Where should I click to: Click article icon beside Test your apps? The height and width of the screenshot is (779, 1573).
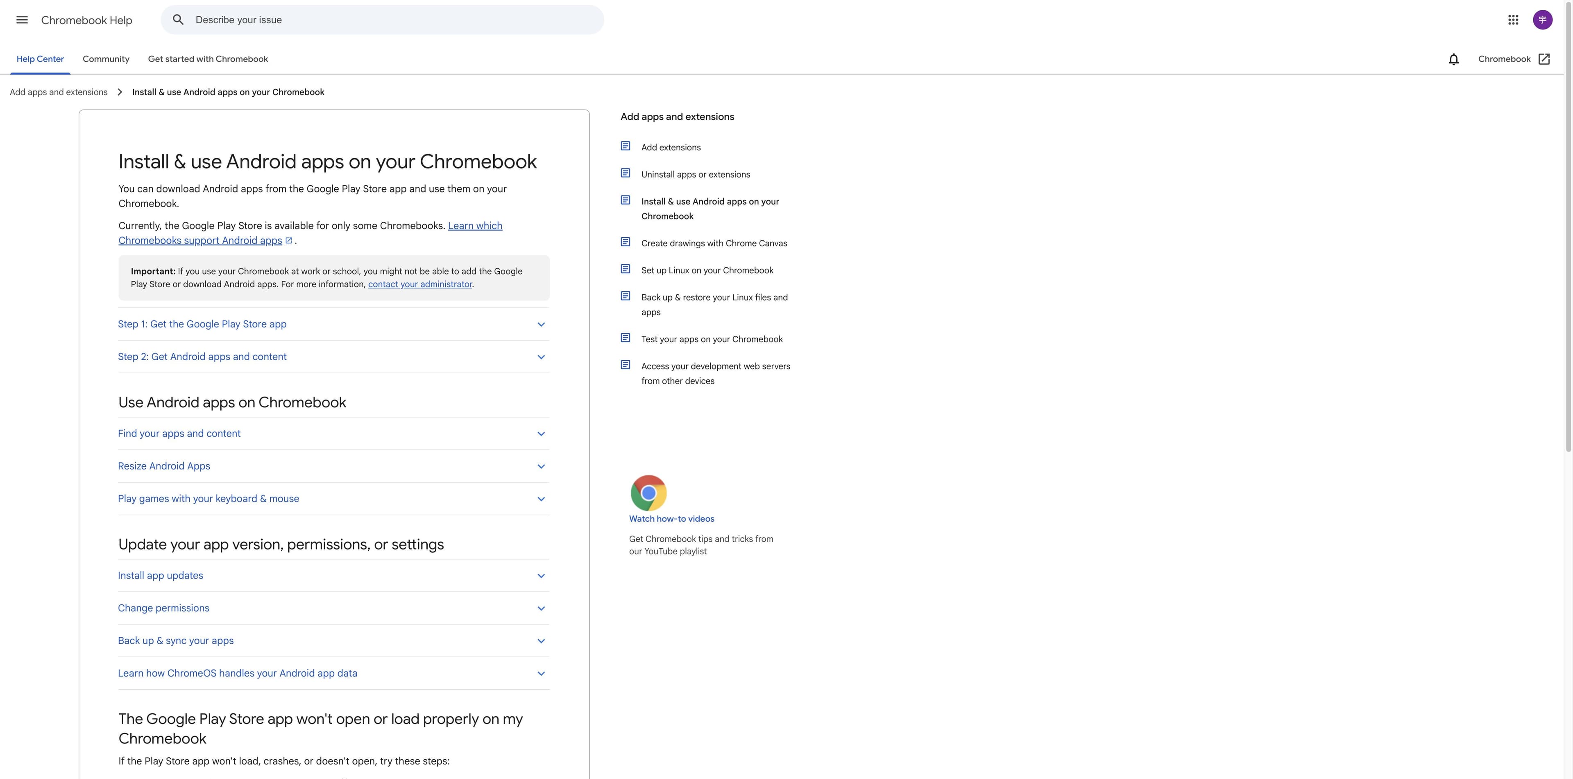(x=625, y=338)
